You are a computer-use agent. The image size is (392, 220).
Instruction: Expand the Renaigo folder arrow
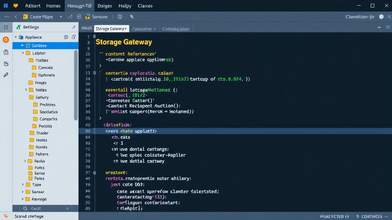pyautogui.click(x=23, y=199)
